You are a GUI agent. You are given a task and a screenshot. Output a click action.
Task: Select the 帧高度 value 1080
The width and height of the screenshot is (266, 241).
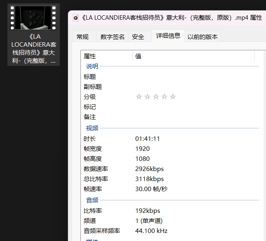click(142, 159)
